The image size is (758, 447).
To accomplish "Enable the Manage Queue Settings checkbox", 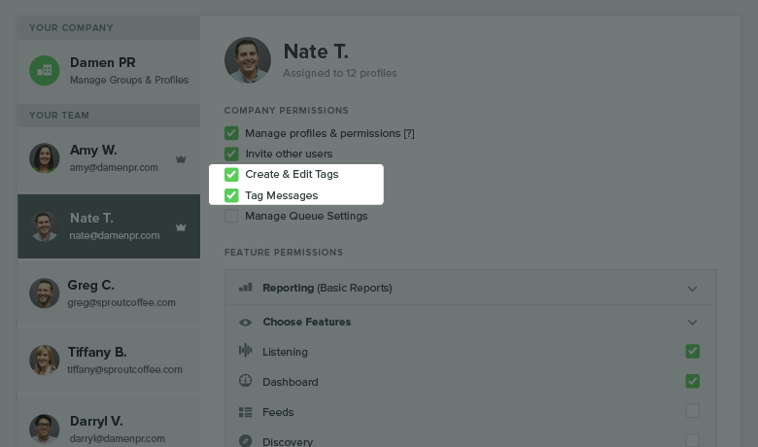I will [x=231, y=216].
